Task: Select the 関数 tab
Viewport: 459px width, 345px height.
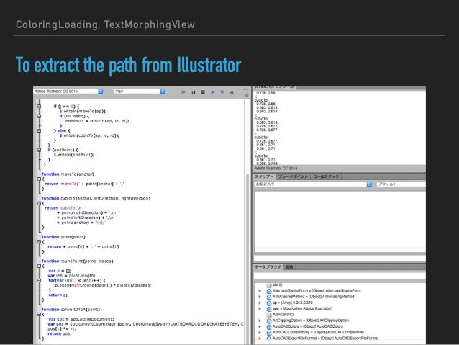Action: (289, 267)
